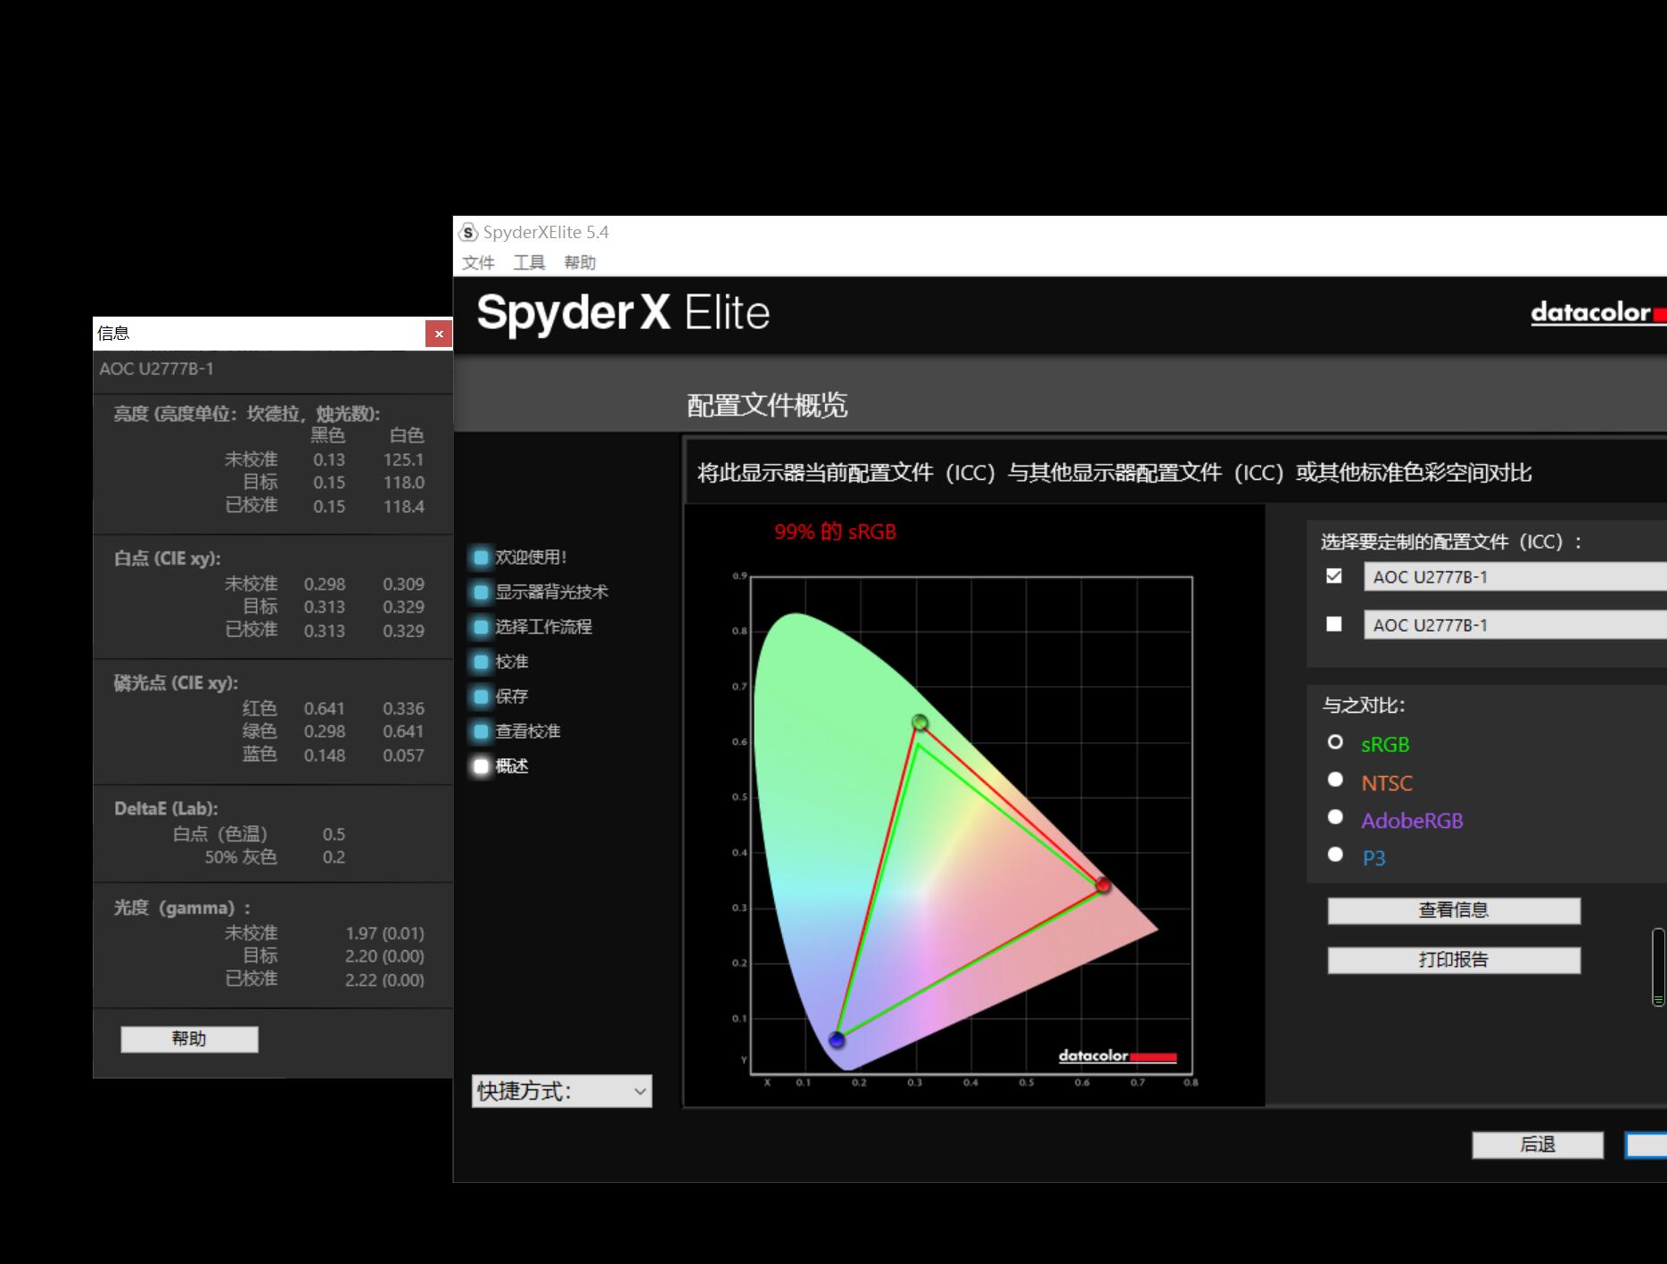Click the SpyderXElite app icon in title bar
Viewport: 1667px width, 1264px height.
click(x=468, y=233)
